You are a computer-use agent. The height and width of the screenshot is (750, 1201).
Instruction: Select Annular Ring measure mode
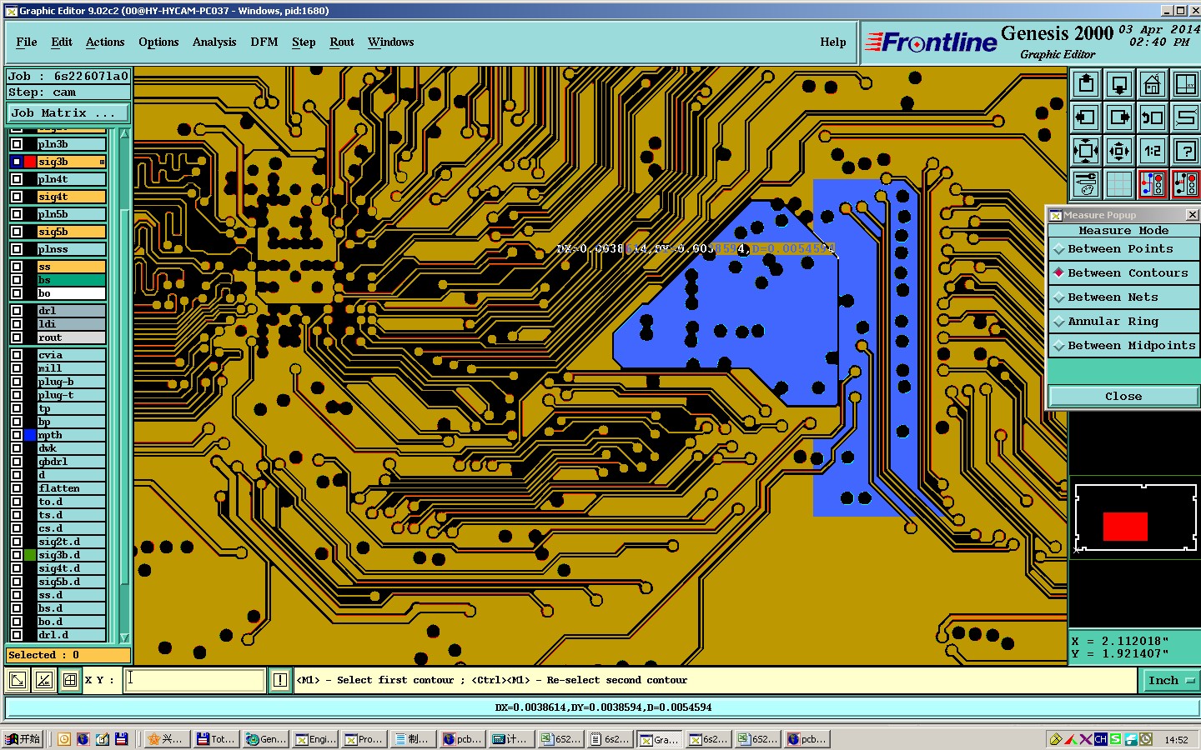[1123, 322]
